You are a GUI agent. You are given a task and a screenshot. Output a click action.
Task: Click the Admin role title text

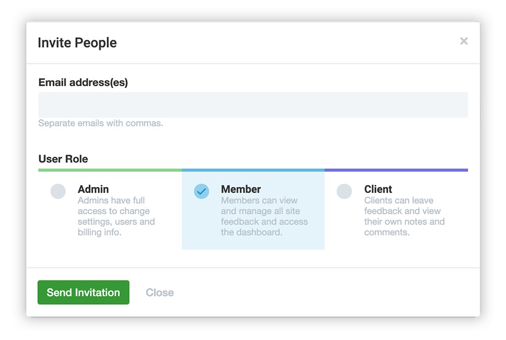(93, 189)
